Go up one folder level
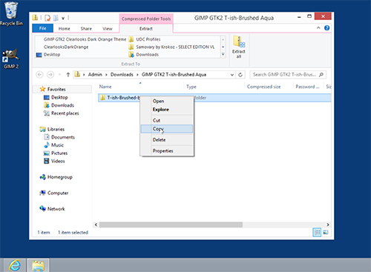 pyautogui.click(x=68, y=74)
